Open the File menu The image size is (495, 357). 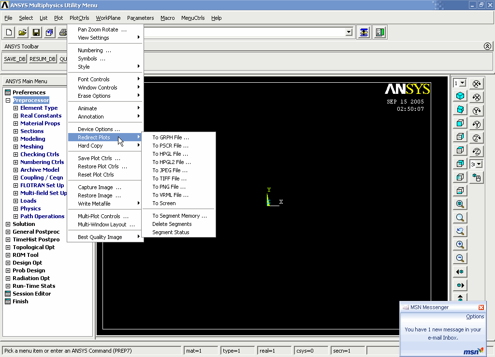8,18
